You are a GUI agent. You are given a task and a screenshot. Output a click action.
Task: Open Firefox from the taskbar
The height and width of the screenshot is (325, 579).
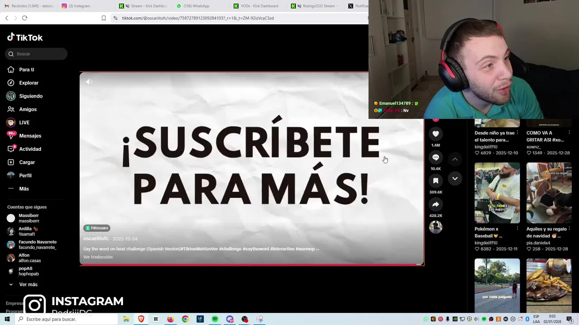click(x=171, y=319)
